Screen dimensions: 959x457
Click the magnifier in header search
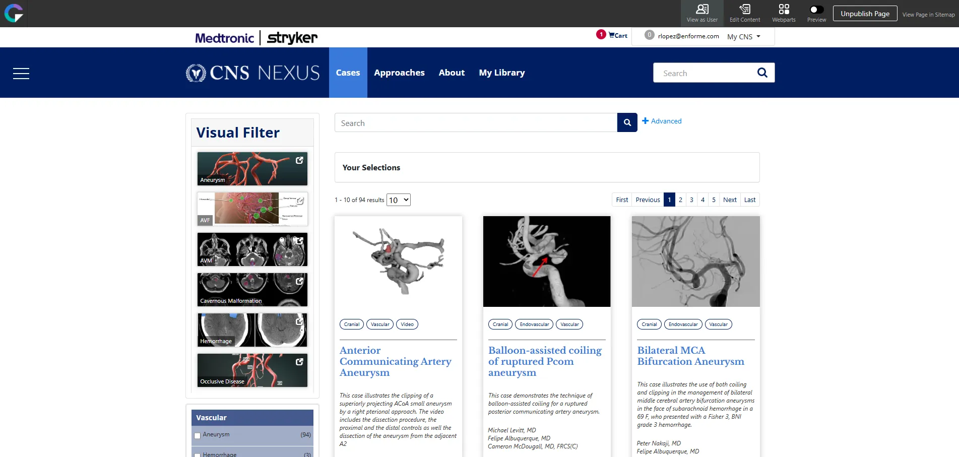click(762, 73)
